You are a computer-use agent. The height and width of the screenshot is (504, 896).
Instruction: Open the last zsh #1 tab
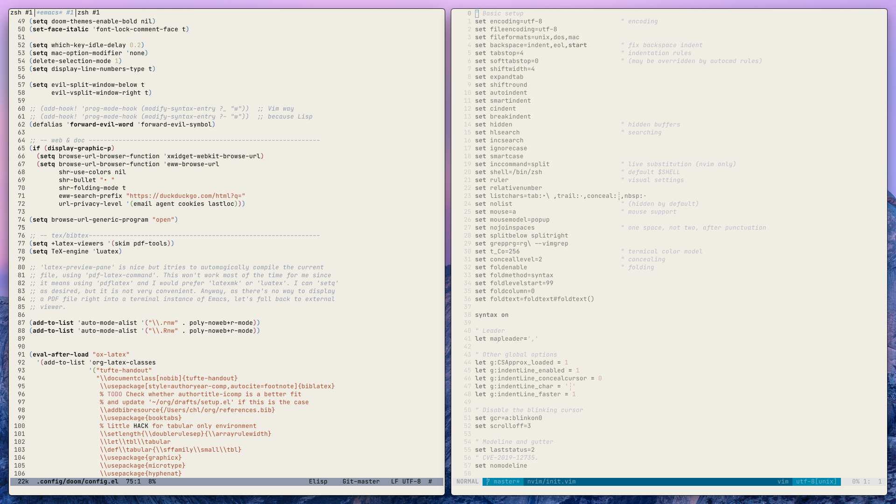[89, 13]
